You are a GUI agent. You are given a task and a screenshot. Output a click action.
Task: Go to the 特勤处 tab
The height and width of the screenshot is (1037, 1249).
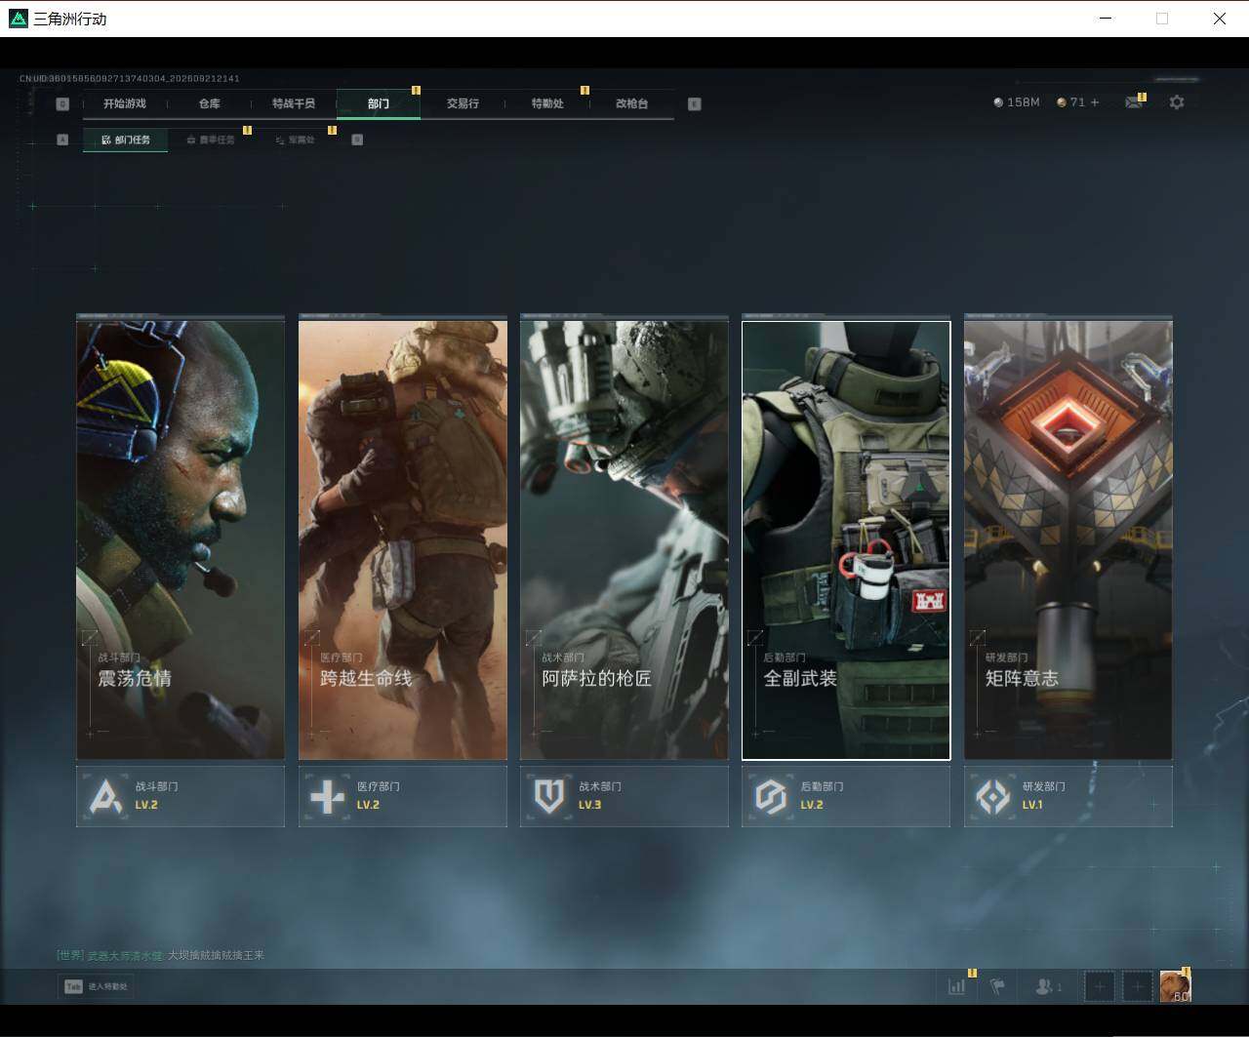[547, 103]
